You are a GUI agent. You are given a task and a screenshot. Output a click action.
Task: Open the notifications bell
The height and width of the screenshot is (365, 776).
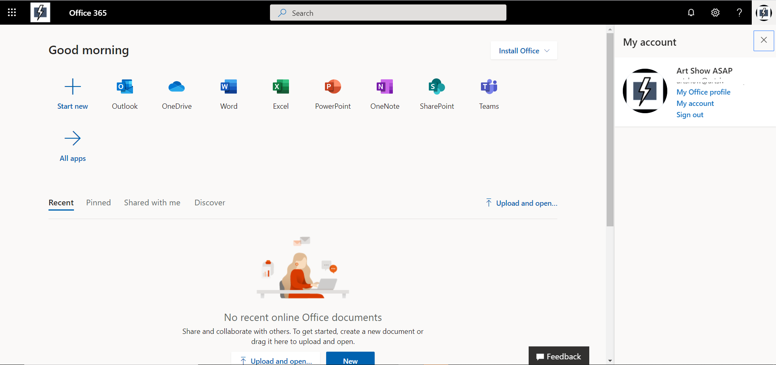tap(691, 13)
